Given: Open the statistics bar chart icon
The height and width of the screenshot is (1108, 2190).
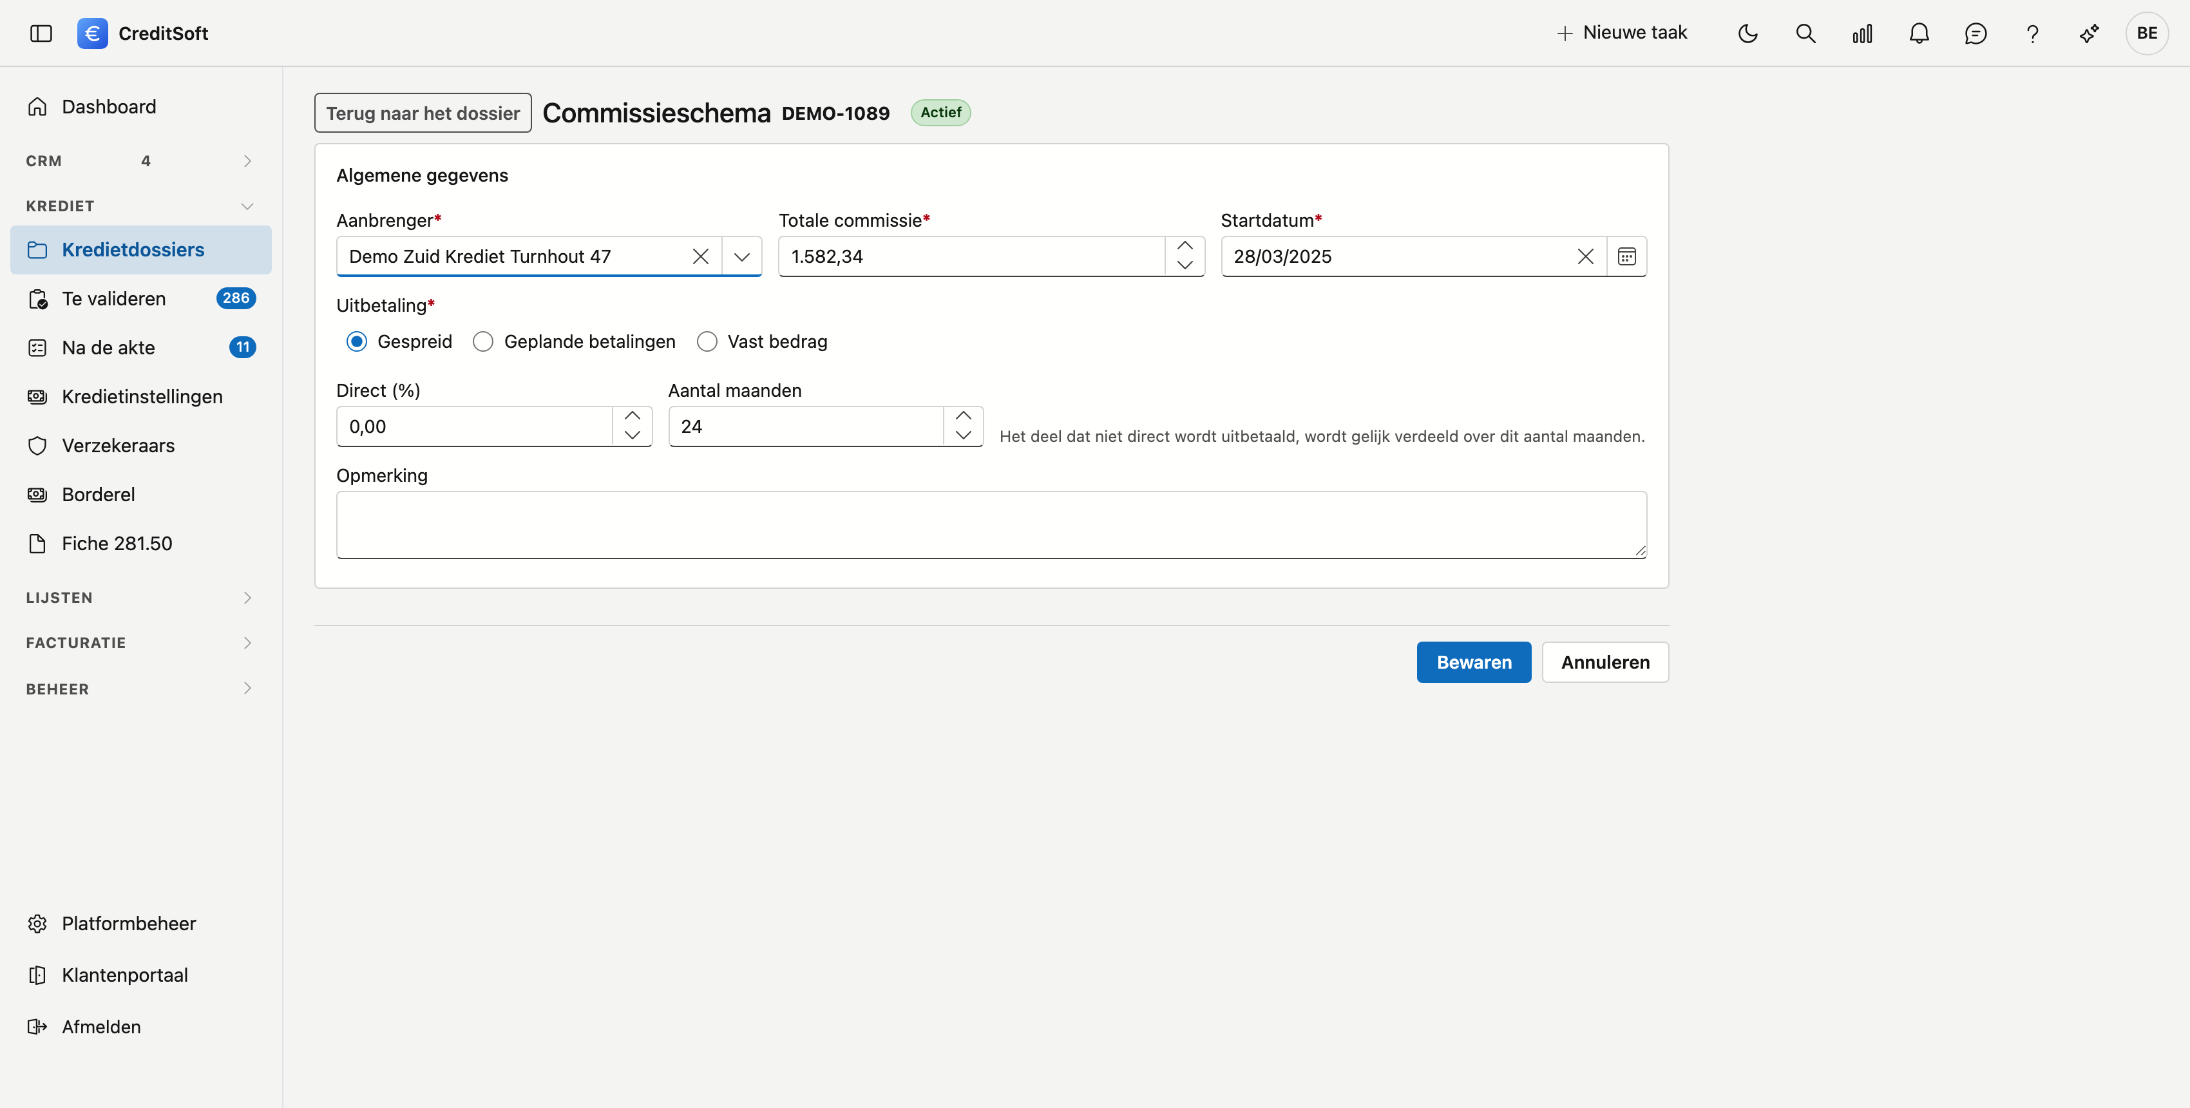Looking at the screenshot, I should (1862, 33).
